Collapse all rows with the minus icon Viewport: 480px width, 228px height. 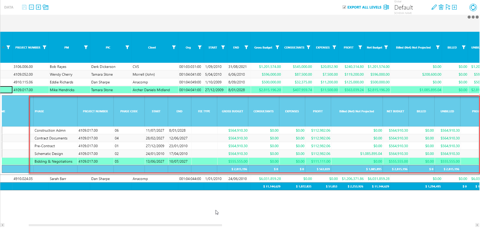31,7
